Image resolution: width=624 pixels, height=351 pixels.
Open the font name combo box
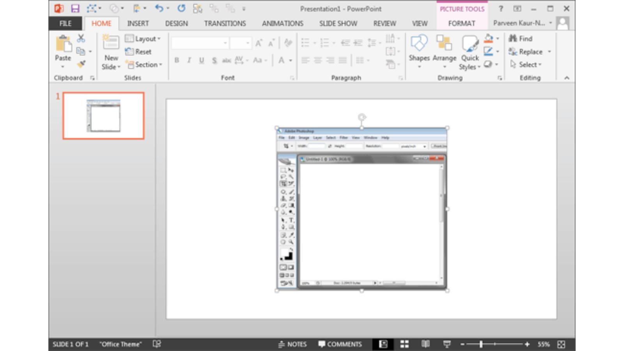click(200, 43)
